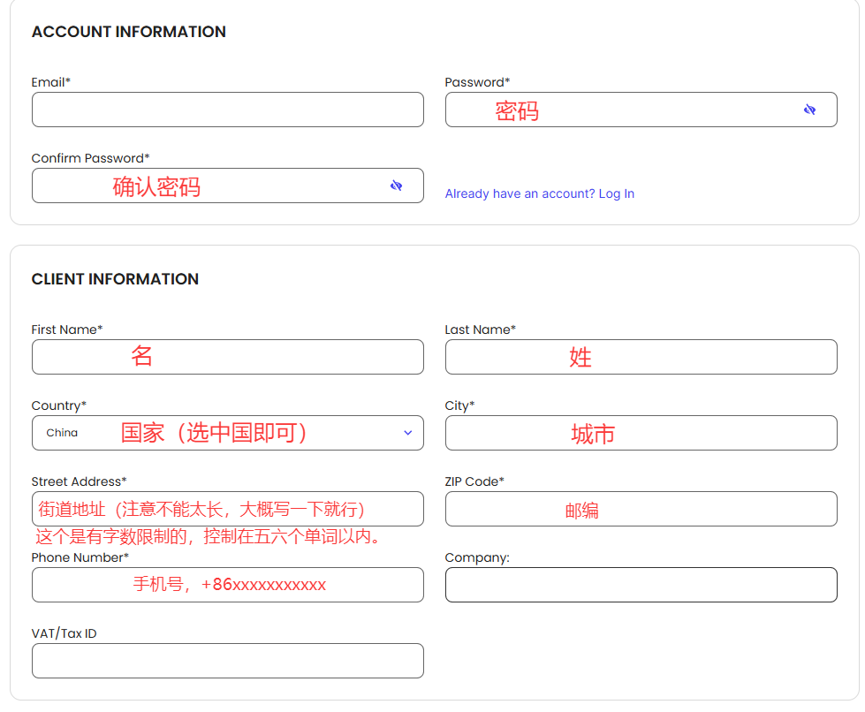Focus the Email input field
This screenshot has height=712, width=865.
[228, 110]
